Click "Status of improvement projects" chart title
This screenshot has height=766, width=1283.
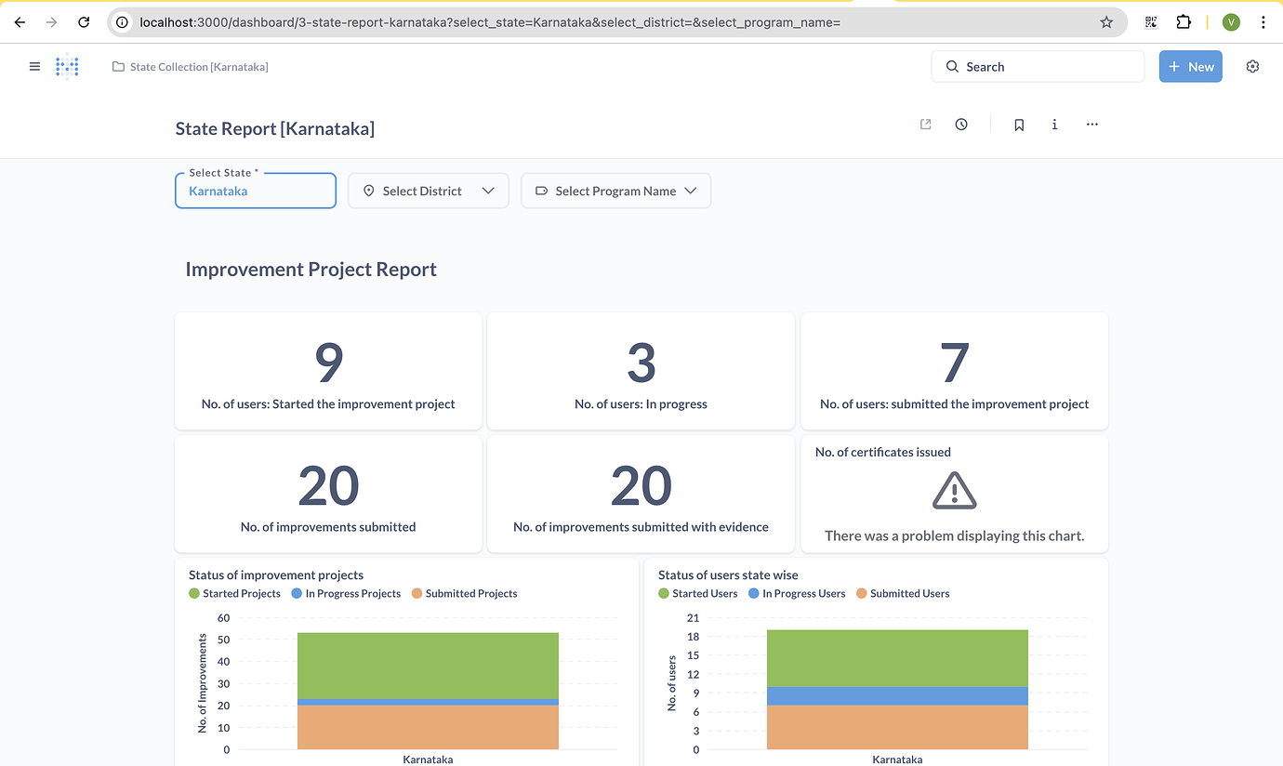276,574
